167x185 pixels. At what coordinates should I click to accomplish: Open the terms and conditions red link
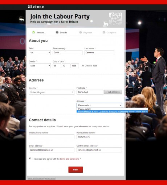click(x=69, y=159)
